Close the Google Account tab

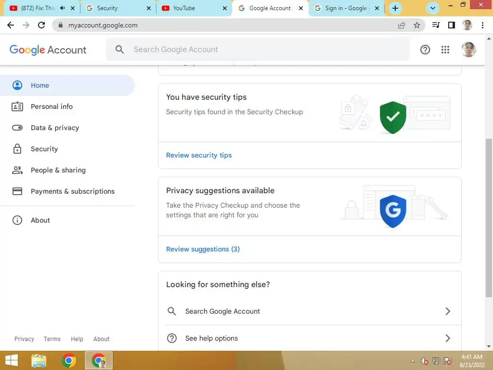click(301, 8)
